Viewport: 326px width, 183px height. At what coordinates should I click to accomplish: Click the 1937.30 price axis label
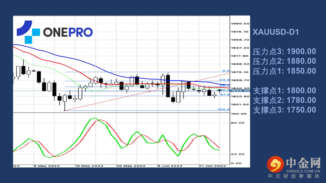240,48
